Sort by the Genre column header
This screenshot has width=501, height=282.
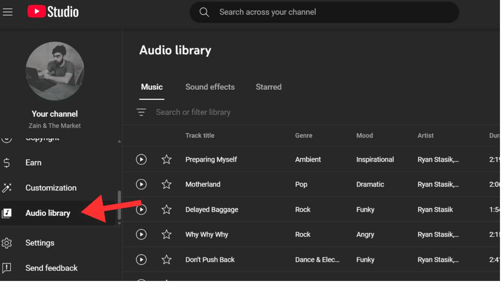tap(304, 135)
